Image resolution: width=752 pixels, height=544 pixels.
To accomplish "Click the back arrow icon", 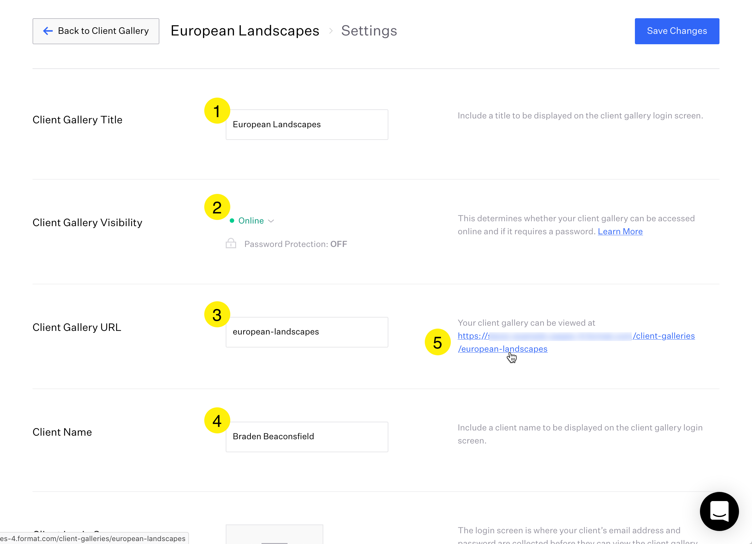I will [48, 31].
